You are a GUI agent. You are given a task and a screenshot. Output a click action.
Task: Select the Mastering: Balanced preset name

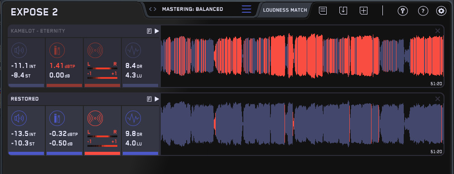tap(193, 9)
